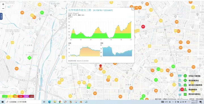Viewport: 204px width, 104px height.
Task: Show hidden system tray icons chevron
Action: [173, 102]
